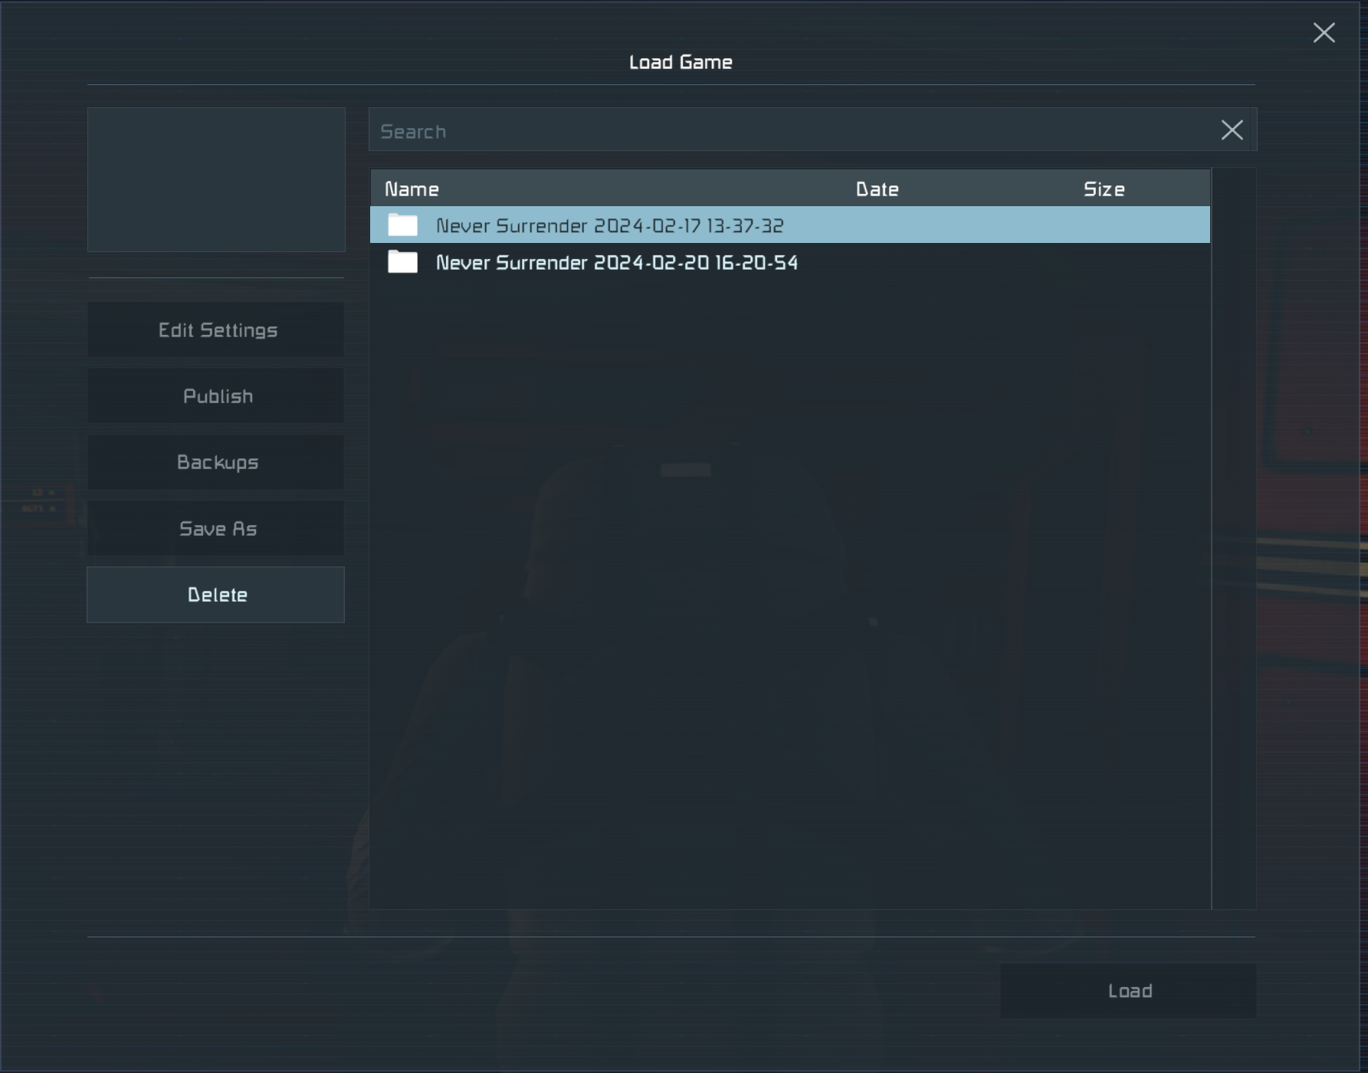Publish the selected world
This screenshot has width=1368, height=1073.
(216, 396)
